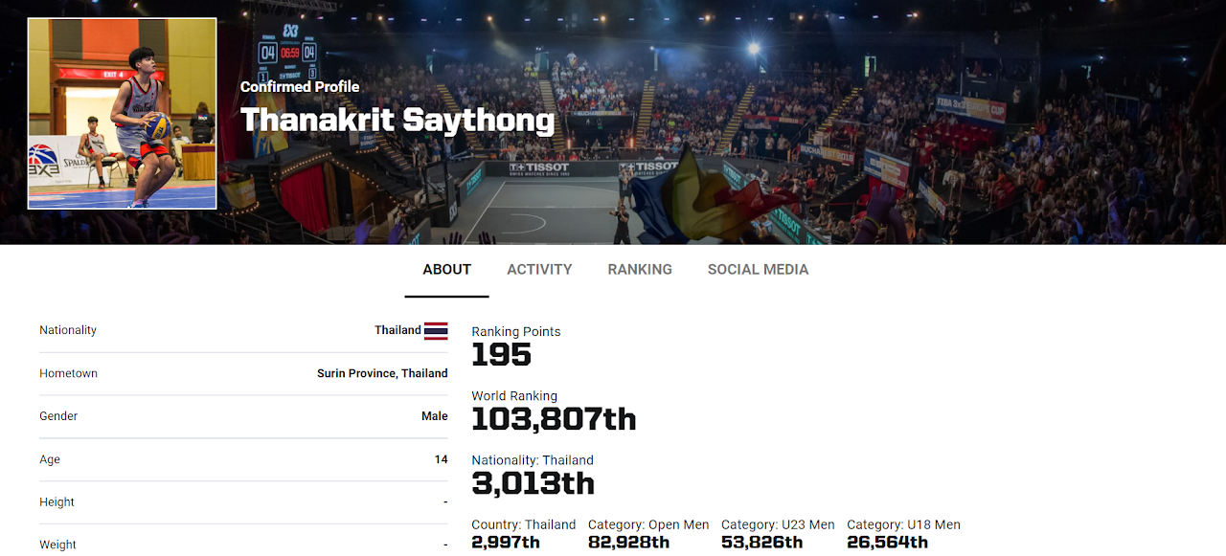Click the Country: Thailand 2,997th ranking
The image size is (1226, 556).
[506, 543]
